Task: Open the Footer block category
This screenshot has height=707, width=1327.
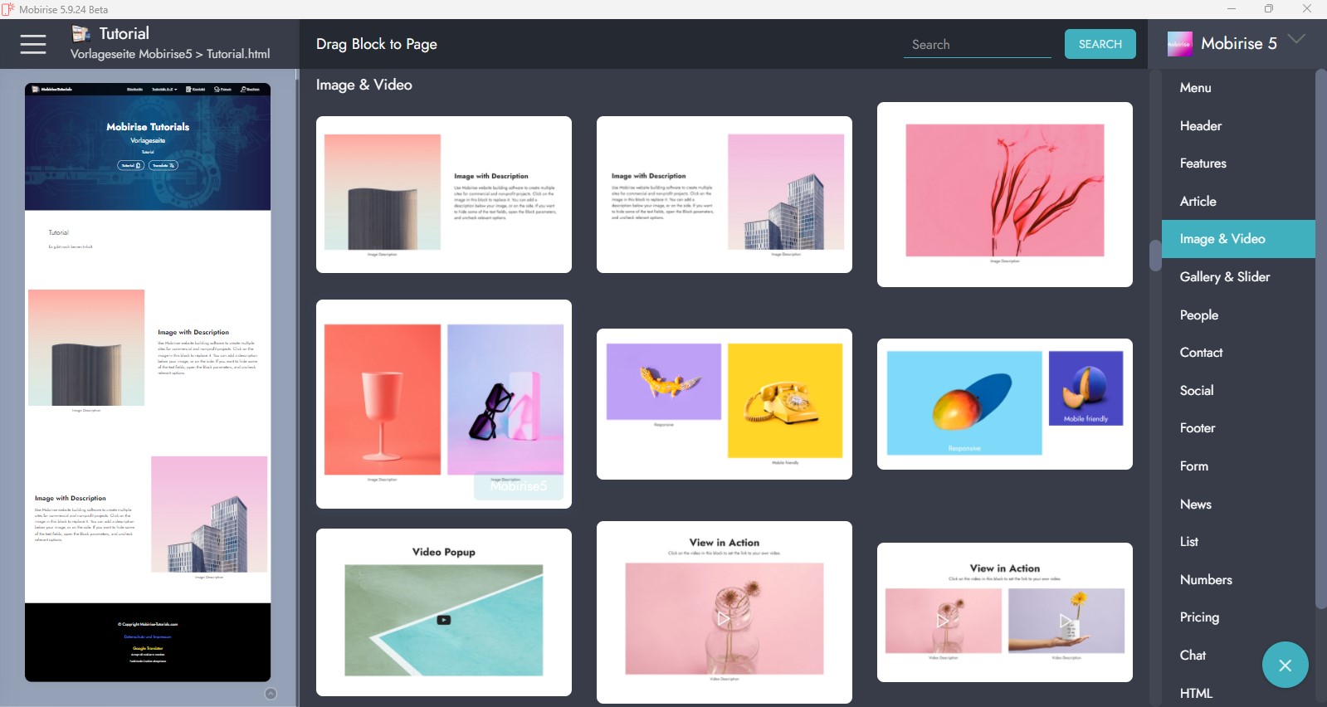Action: [1198, 428]
